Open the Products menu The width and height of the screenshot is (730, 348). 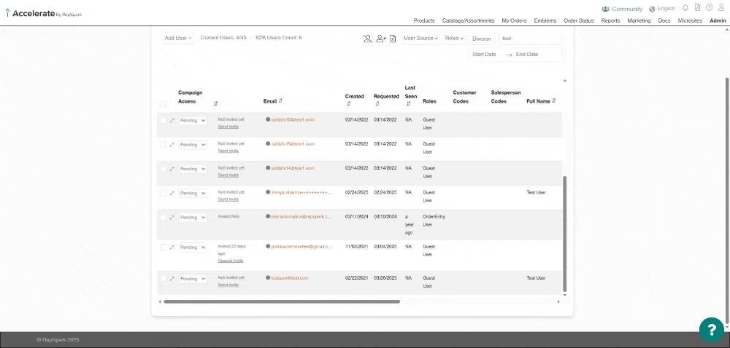coord(424,20)
